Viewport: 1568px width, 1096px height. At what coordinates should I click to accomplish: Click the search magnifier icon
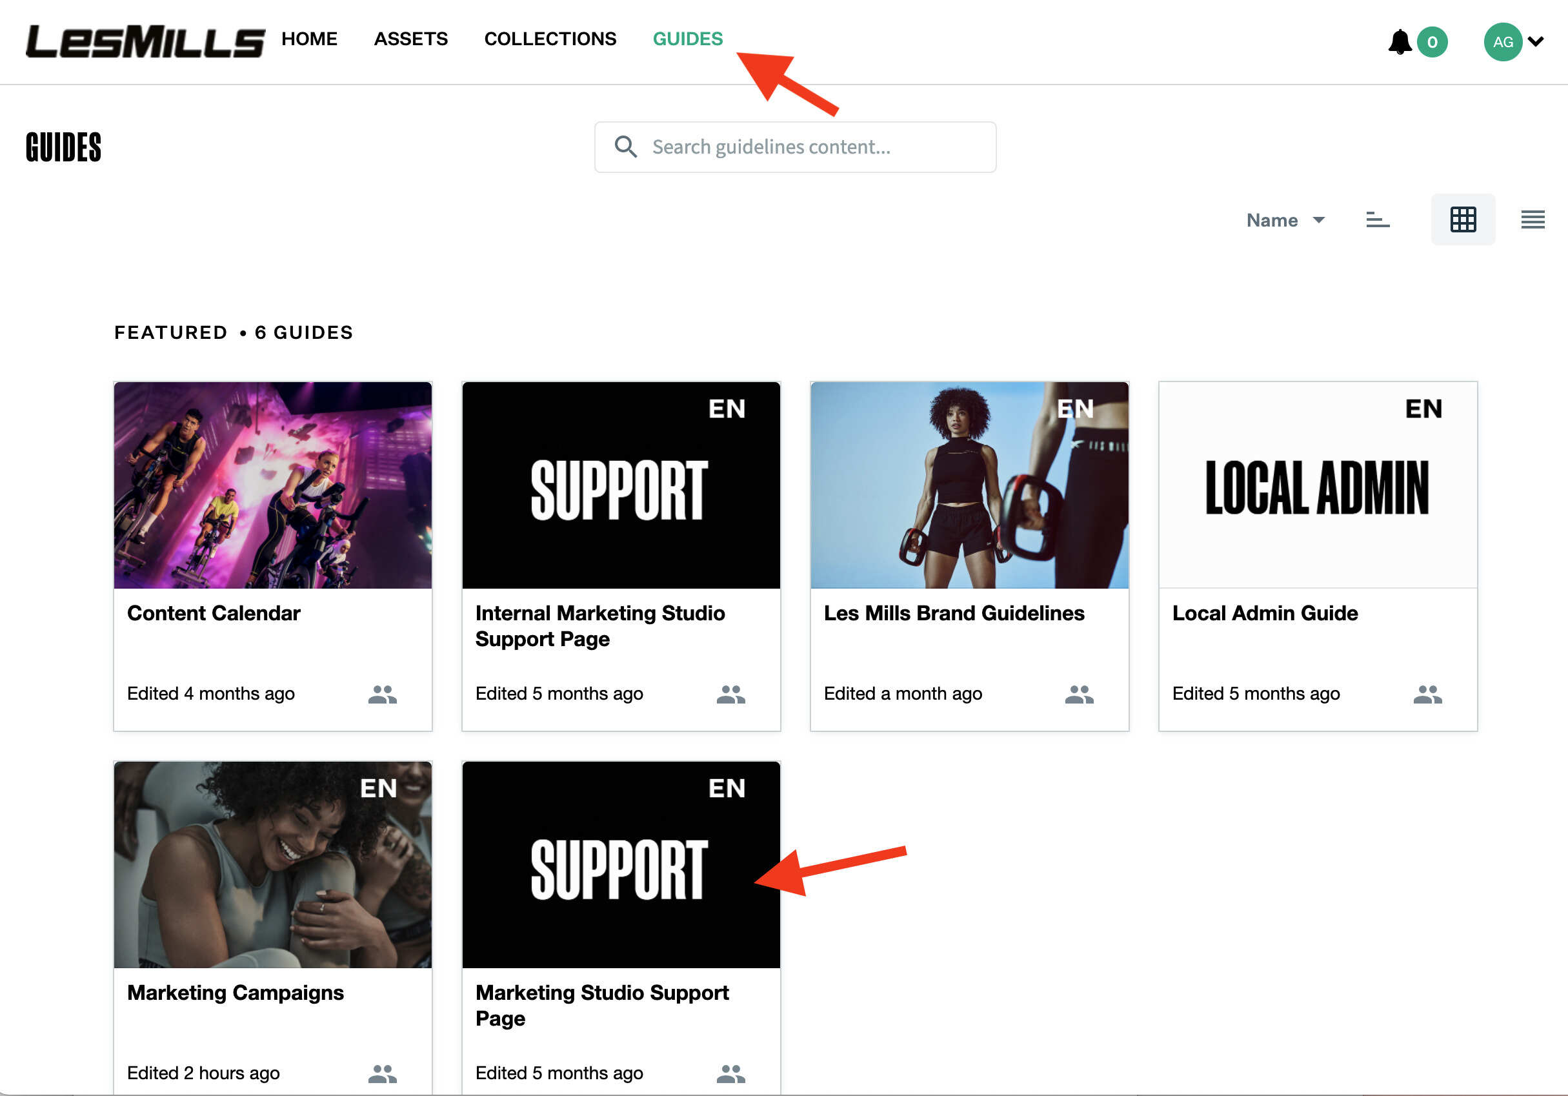coord(625,147)
